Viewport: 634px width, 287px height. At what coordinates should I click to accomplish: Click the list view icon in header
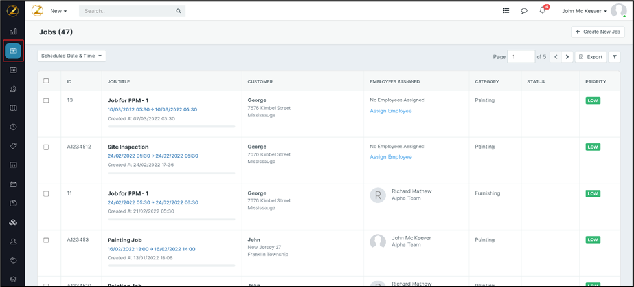[506, 11]
